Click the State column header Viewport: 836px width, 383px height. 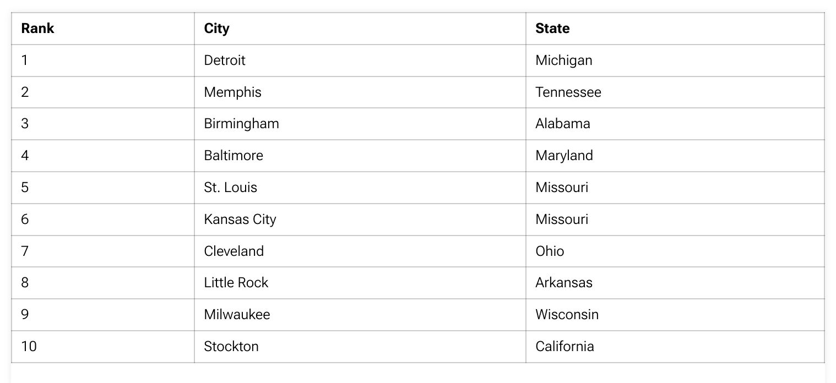pos(552,29)
